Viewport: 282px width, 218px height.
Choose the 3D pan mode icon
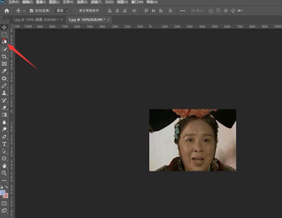coord(226,11)
